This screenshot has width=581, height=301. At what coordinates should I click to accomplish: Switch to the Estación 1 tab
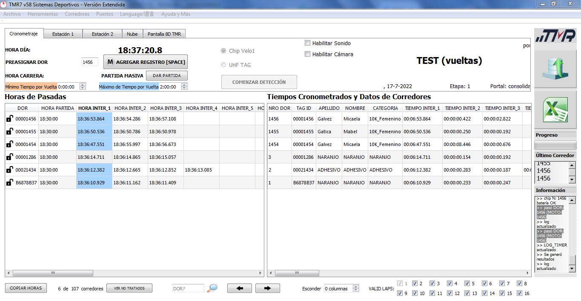click(63, 34)
